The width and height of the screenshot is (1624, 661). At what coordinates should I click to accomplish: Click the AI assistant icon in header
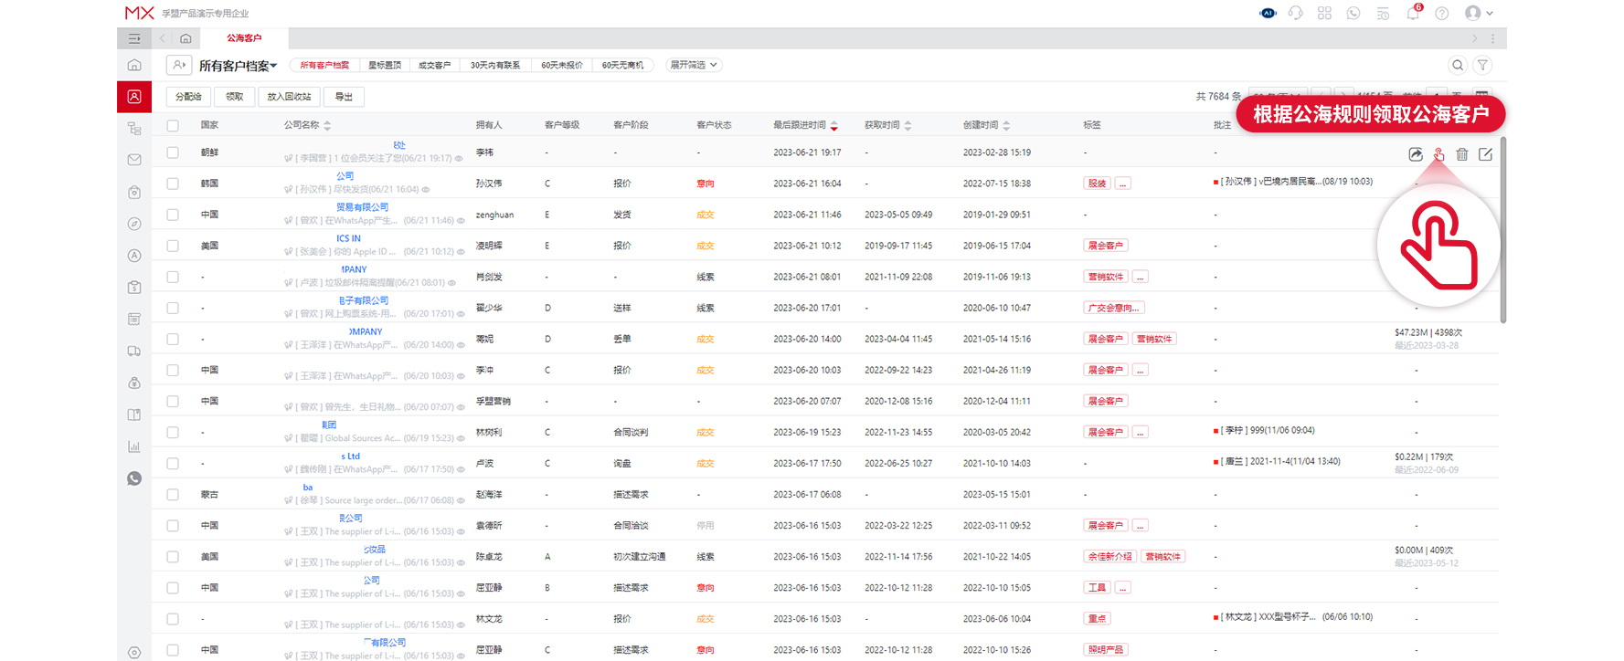(x=1268, y=13)
